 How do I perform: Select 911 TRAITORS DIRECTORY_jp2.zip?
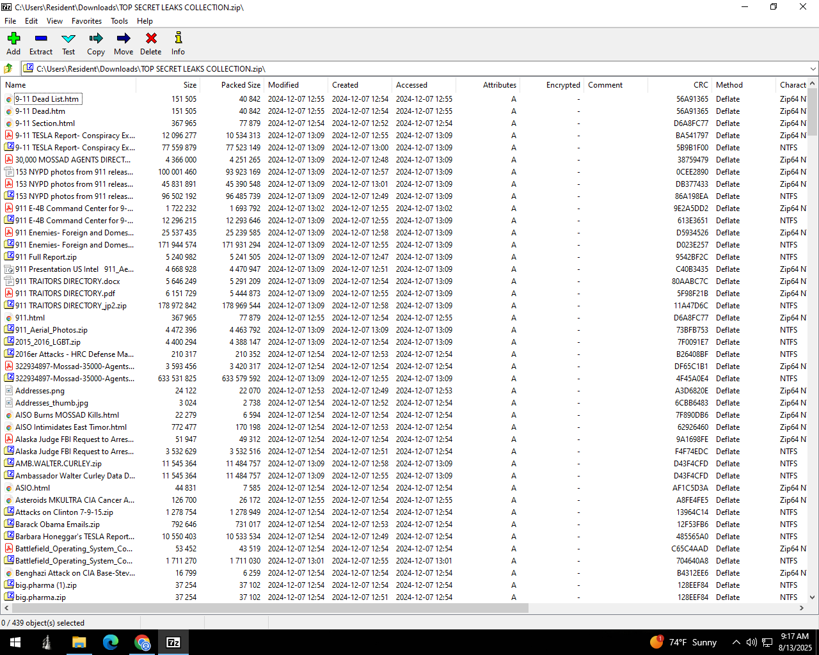tap(71, 306)
